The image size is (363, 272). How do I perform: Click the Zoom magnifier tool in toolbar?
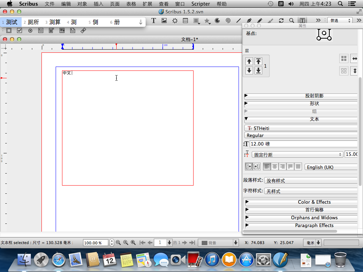(x=291, y=21)
